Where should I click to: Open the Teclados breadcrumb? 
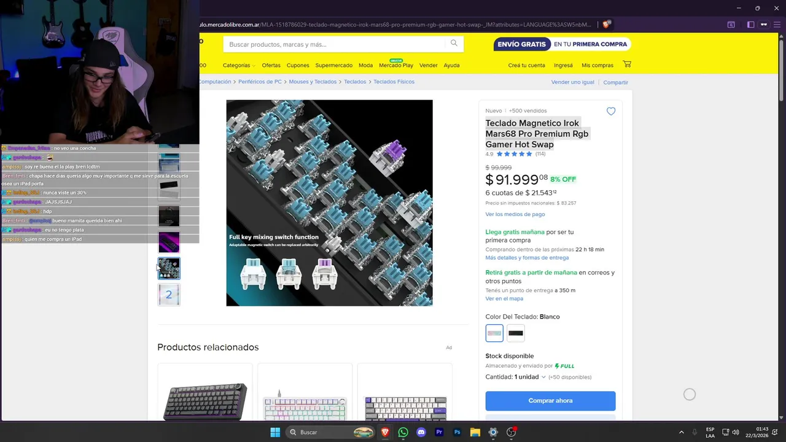(355, 82)
